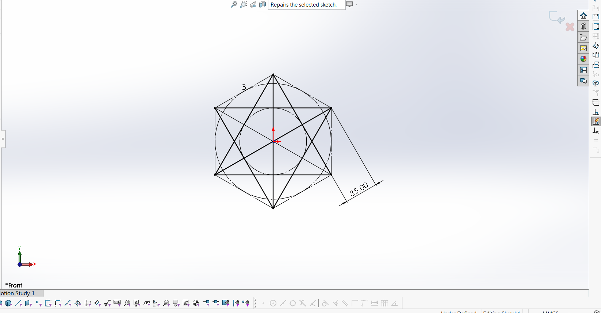The height and width of the screenshot is (313, 601).
Task: Select the 35.00 dimension text
Action: click(x=359, y=190)
